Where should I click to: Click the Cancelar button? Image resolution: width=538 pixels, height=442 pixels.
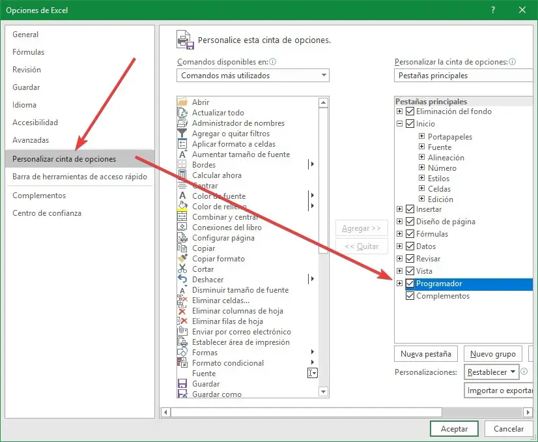(509, 428)
